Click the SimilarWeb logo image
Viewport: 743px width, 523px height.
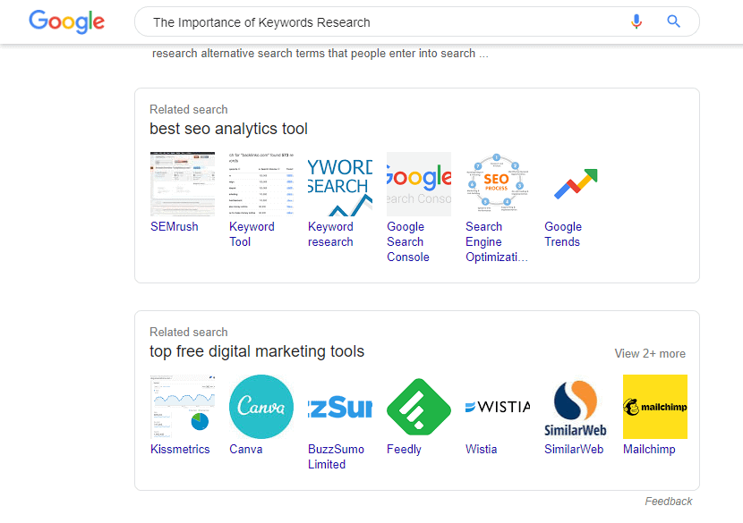click(x=576, y=407)
